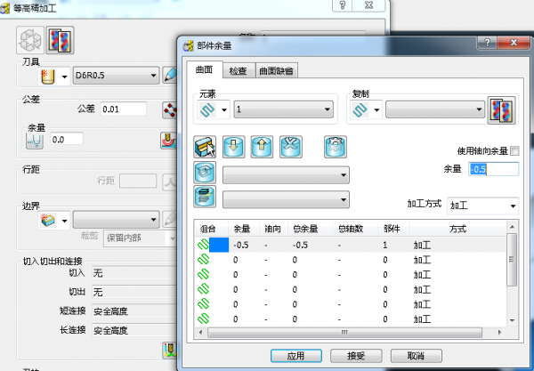534x371 pixels.
Task: Click the 接受 button
Action: [x=356, y=356]
